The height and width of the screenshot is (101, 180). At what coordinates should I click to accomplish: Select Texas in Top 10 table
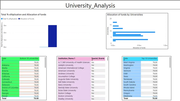point(140,76)
